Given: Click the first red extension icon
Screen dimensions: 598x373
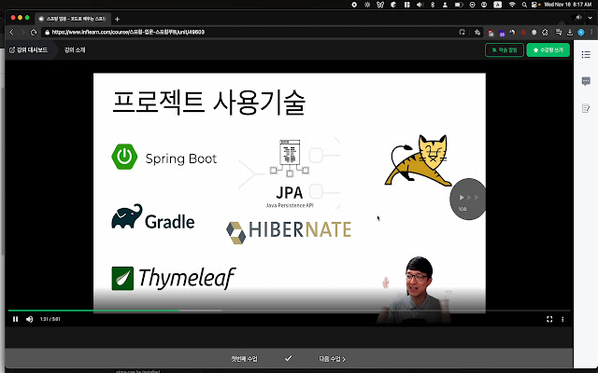Looking at the screenshot, I should coord(491,33).
